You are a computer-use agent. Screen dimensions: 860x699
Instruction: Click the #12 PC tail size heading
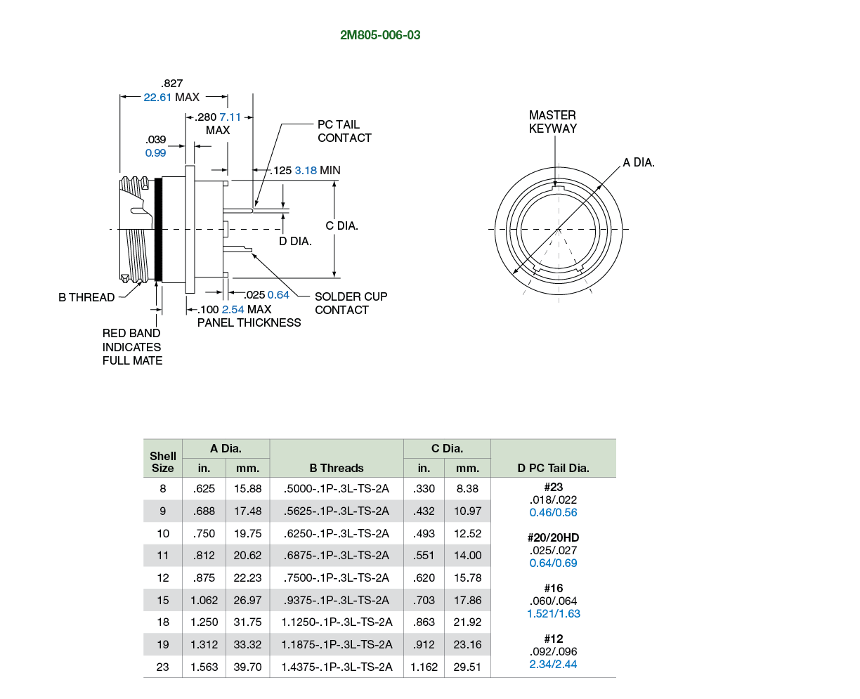pyautogui.click(x=554, y=639)
